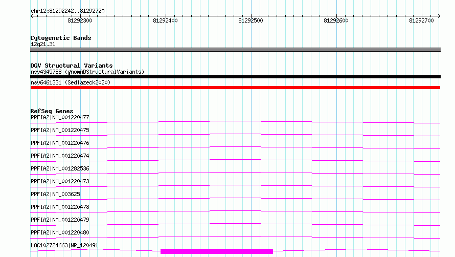Viewport: 455px width, 257px height.
Task: Click the intron line of PPFIA2|NM_003625
Action: pos(235,198)
